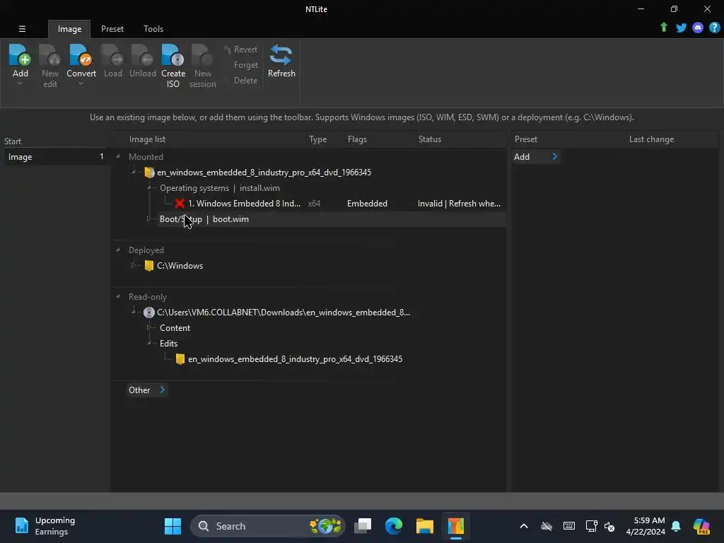724x543 pixels.
Task: Click the Image list column header
Action: pos(147,139)
